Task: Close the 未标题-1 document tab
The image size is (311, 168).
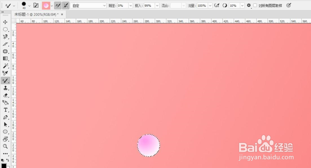Action: tap(62, 14)
